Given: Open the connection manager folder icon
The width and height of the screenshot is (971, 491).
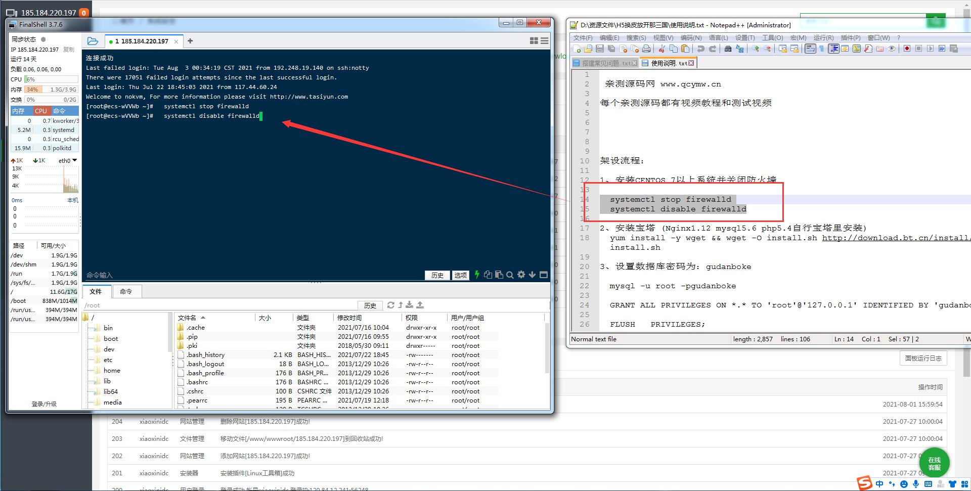Looking at the screenshot, I should click(93, 41).
